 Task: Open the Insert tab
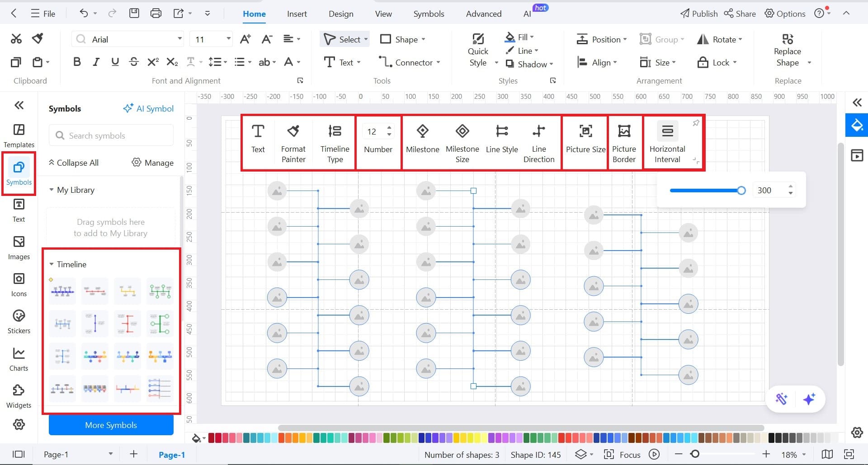tap(297, 14)
